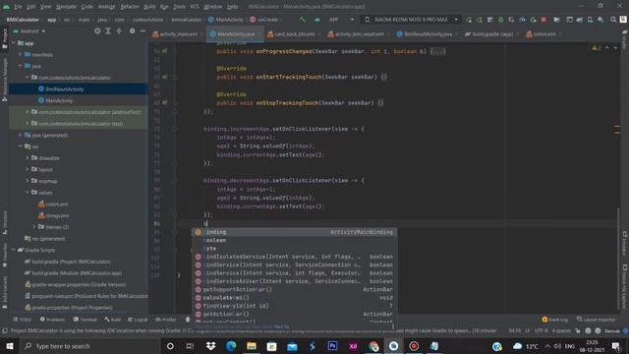Open the Xiaomi Redmi Note device dropdown
This screenshot has height=354, width=629.
(411, 20)
